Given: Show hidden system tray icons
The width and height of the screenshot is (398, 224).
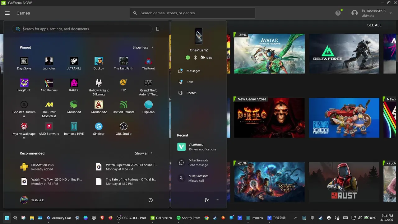Looking at the screenshot, I should tap(295, 218).
